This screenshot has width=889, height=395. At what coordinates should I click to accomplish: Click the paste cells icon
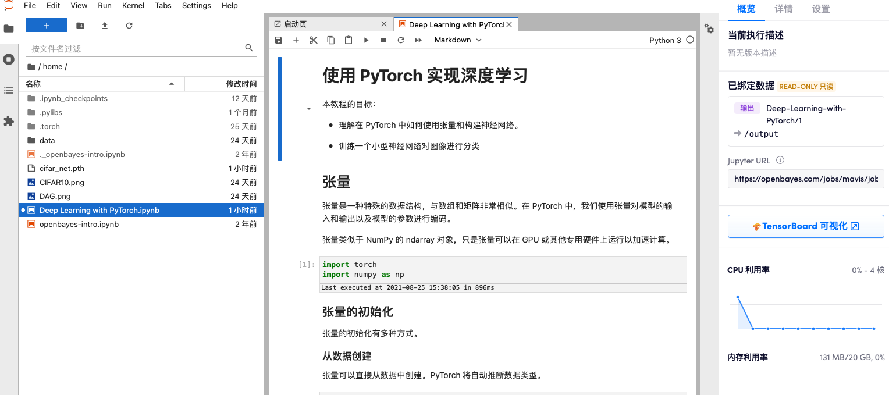349,40
